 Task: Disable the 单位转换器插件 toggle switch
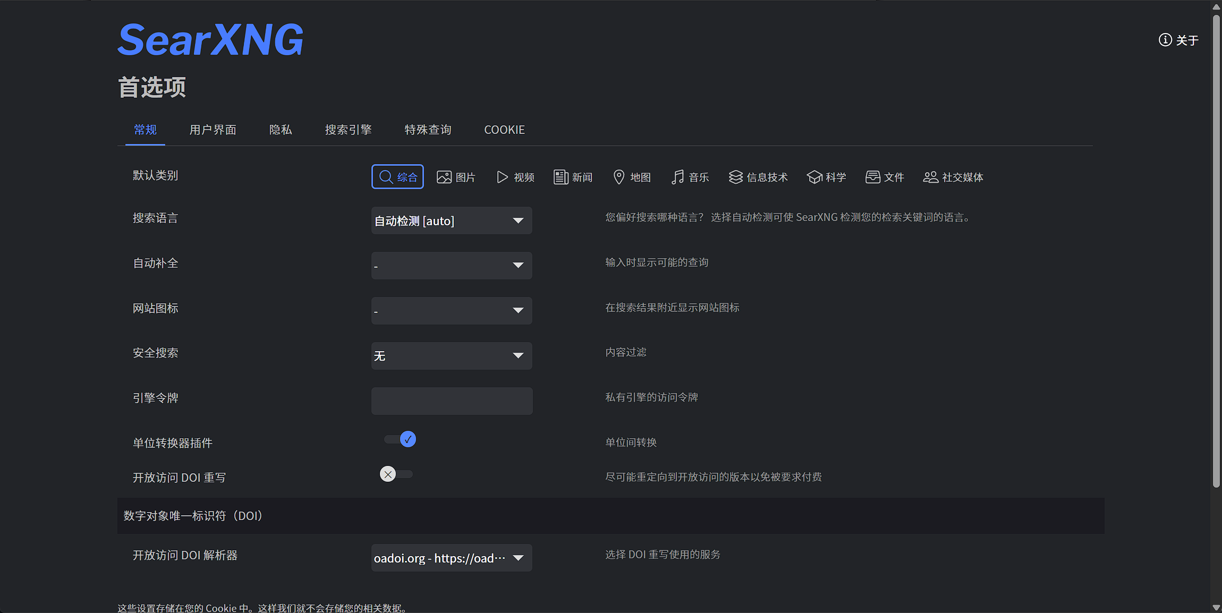401,439
